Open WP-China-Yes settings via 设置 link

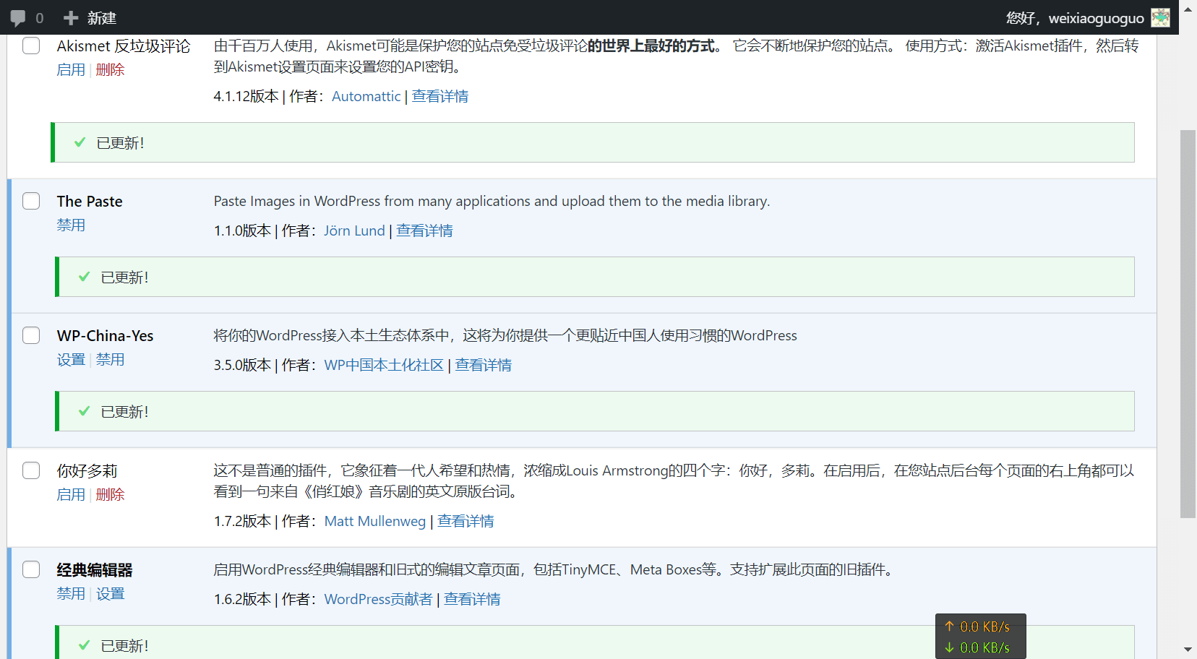pyautogui.click(x=71, y=359)
